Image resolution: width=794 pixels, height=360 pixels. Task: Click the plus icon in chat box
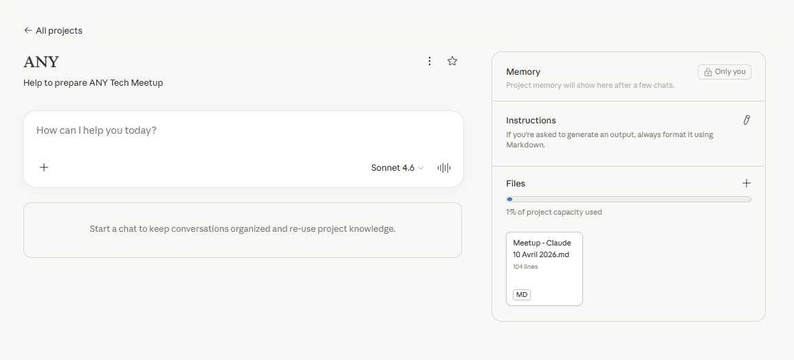44,167
